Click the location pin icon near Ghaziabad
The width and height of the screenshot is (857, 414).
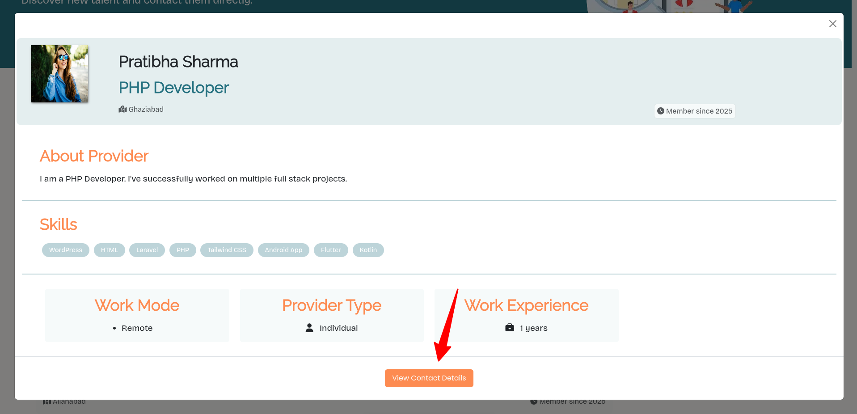click(122, 109)
